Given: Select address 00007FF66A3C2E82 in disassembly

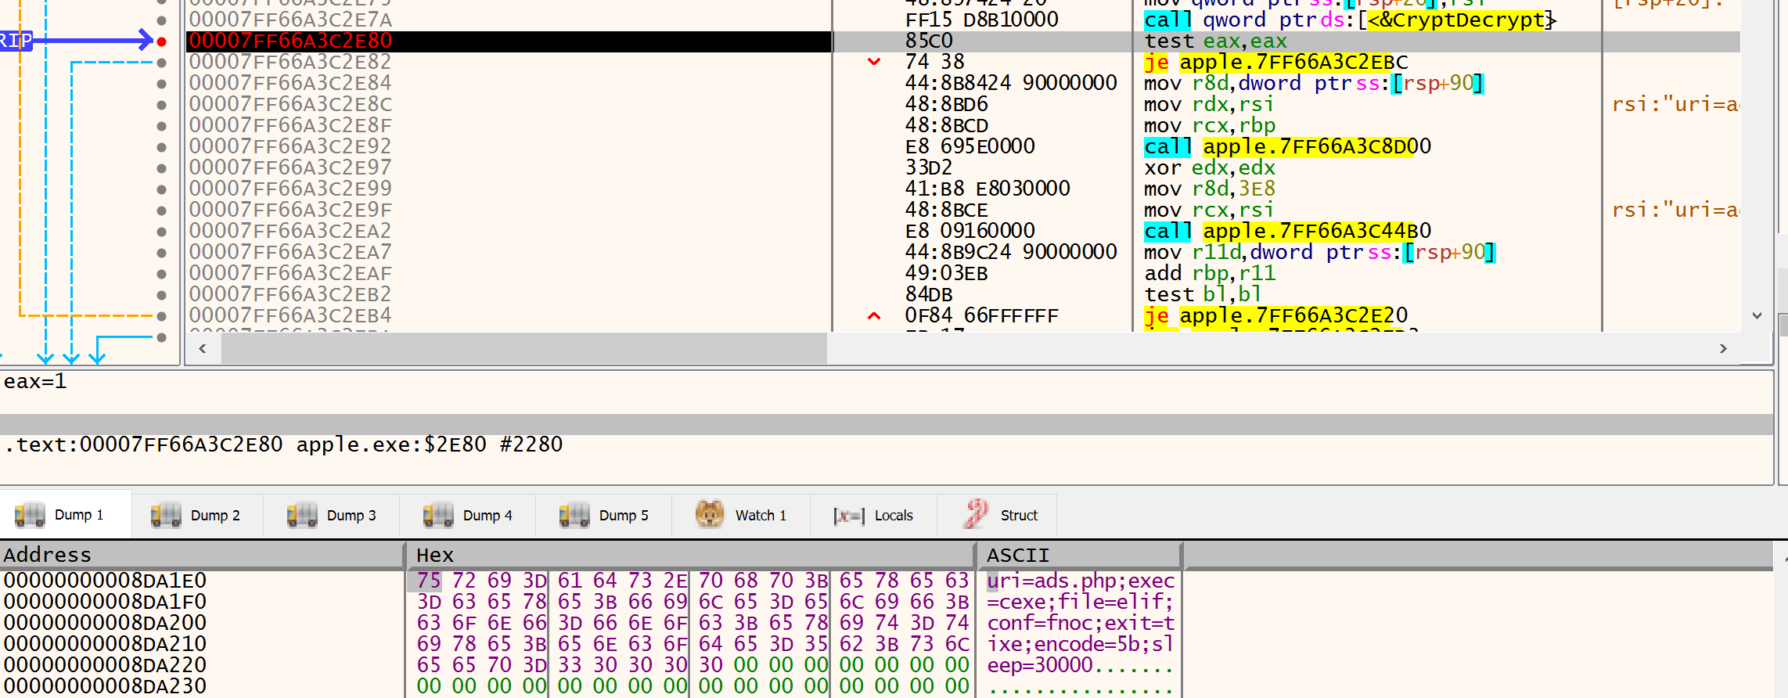Looking at the screenshot, I should [290, 62].
